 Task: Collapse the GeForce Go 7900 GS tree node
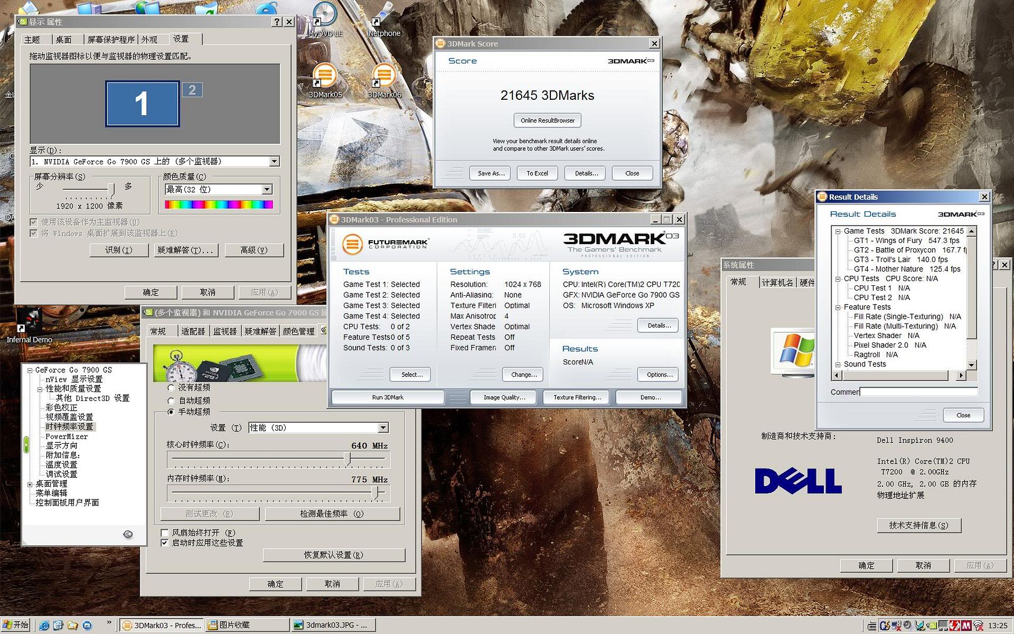pyautogui.click(x=29, y=370)
